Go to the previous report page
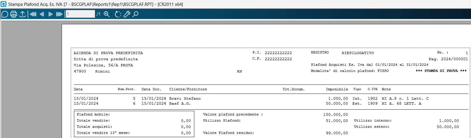This screenshot has width=471, height=138. pyautogui.click(x=42, y=14)
